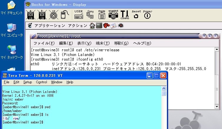Click '/home/amber' line in Tera Term

12,111
